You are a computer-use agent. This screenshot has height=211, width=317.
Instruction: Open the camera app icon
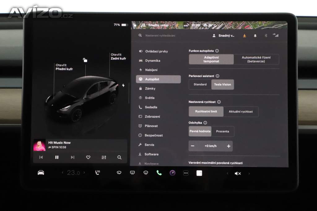[172, 173]
